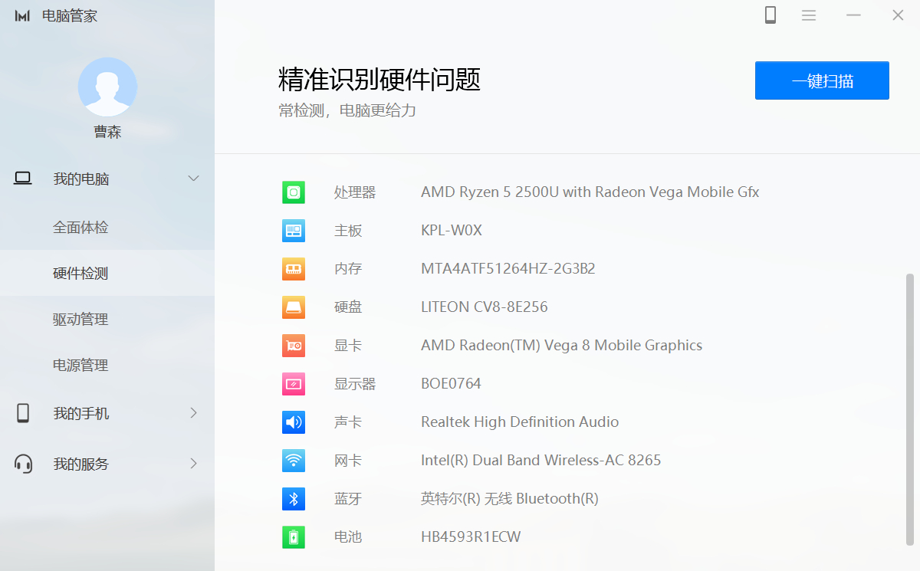Click the text KPL-W0X
The width and height of the screenshot is (920, 571).
tap(452, 231)
